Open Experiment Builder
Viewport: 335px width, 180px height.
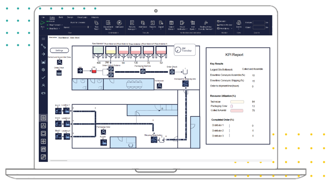(x=108, y=25)
